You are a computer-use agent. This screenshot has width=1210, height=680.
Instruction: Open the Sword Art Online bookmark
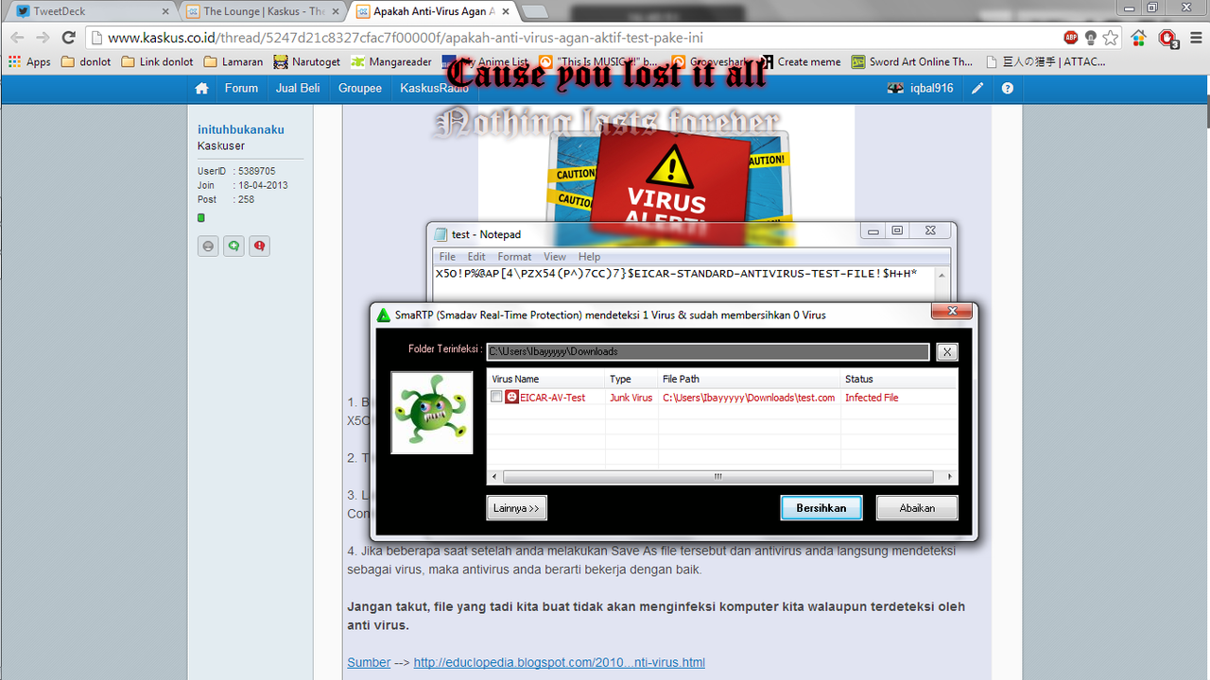click(911, 61)
